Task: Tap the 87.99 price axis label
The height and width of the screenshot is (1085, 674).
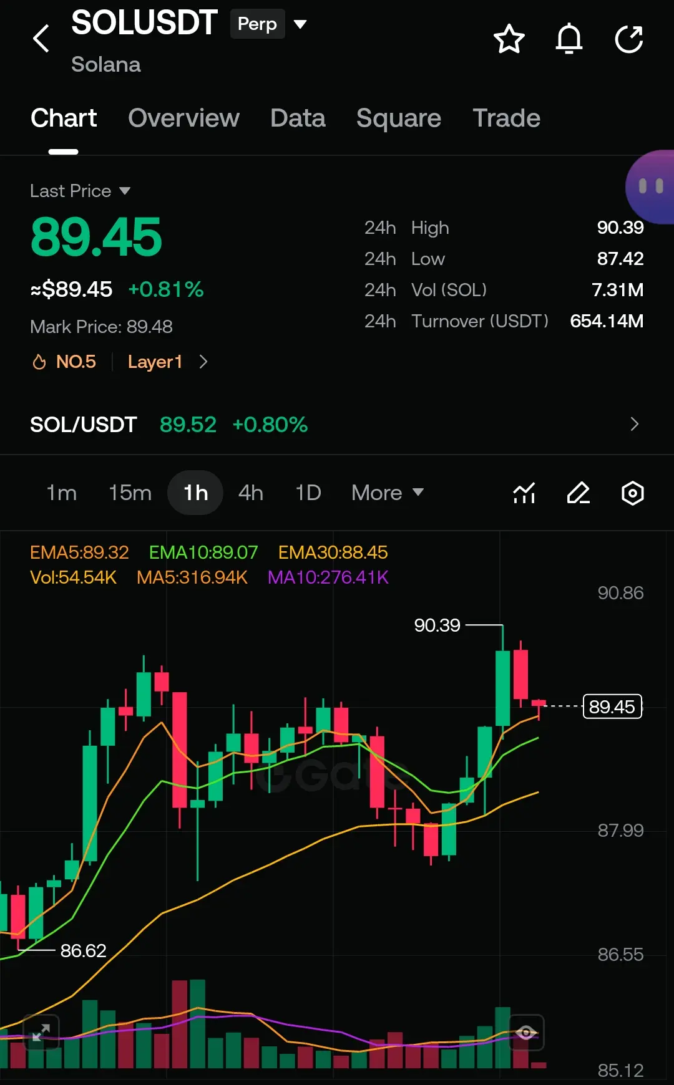Action: point(620,830)
